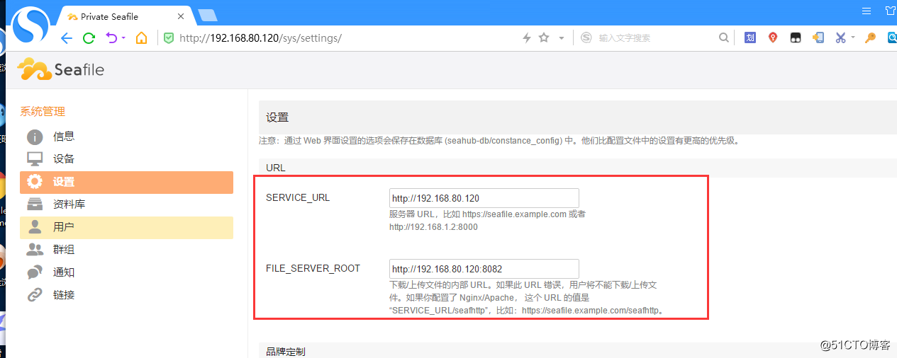
Task: Click the red map-pin extension icon
Action: pyautogui.click(x=773, y=38)
